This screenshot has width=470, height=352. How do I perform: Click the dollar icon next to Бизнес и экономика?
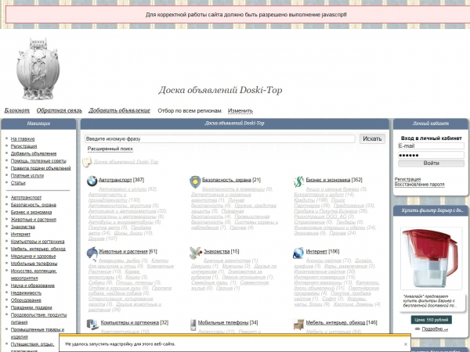[298, 181]
